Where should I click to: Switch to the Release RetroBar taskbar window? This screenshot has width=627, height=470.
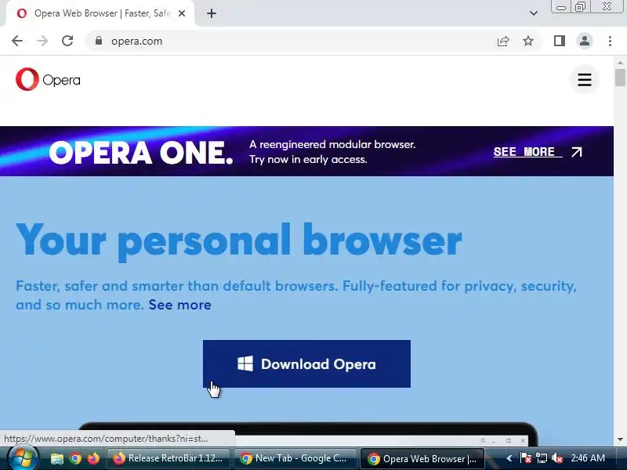tap(169, 458)
